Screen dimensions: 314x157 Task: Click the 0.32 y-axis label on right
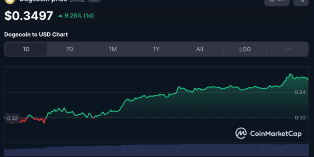pyautogui.click(x=300, y=118)
